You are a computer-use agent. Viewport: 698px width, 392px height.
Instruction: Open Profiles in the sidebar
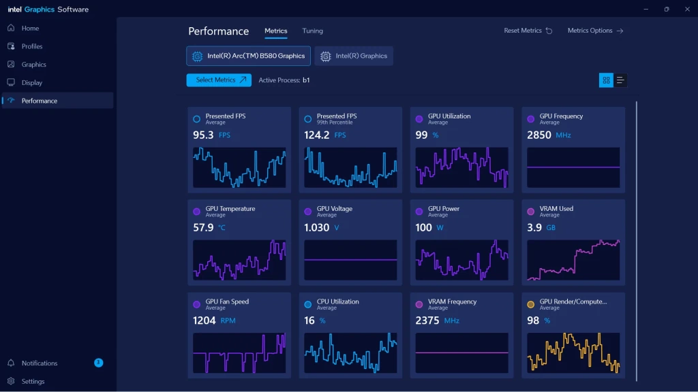pos(57,46)
